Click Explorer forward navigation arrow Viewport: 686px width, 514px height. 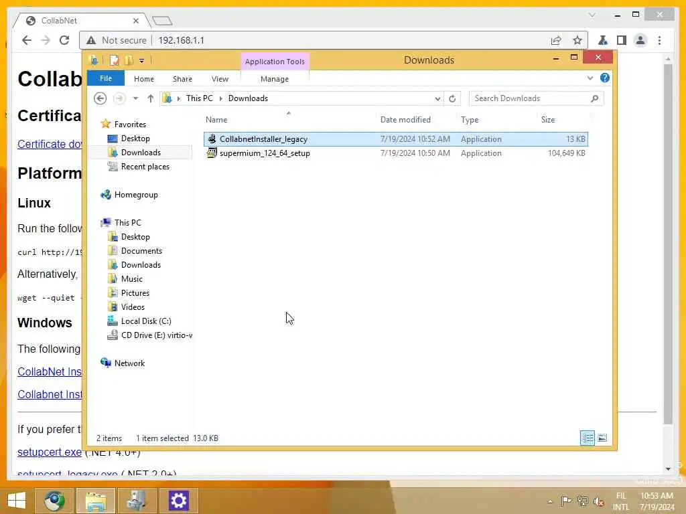pyautogui.click(x=119, y=98)
